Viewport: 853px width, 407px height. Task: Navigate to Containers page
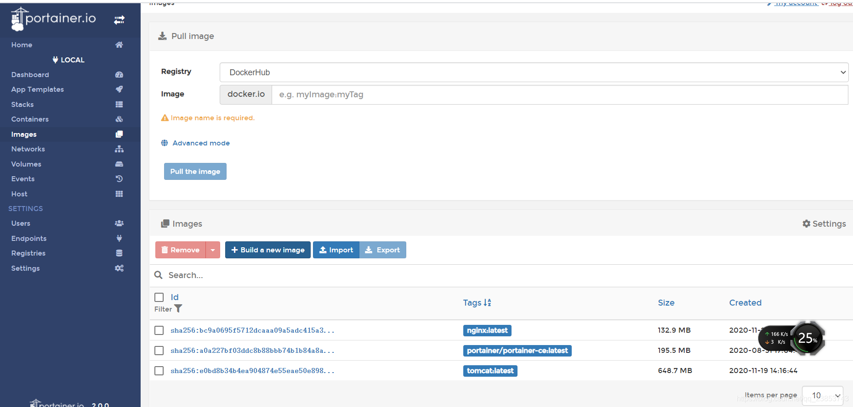click(30, 119)
